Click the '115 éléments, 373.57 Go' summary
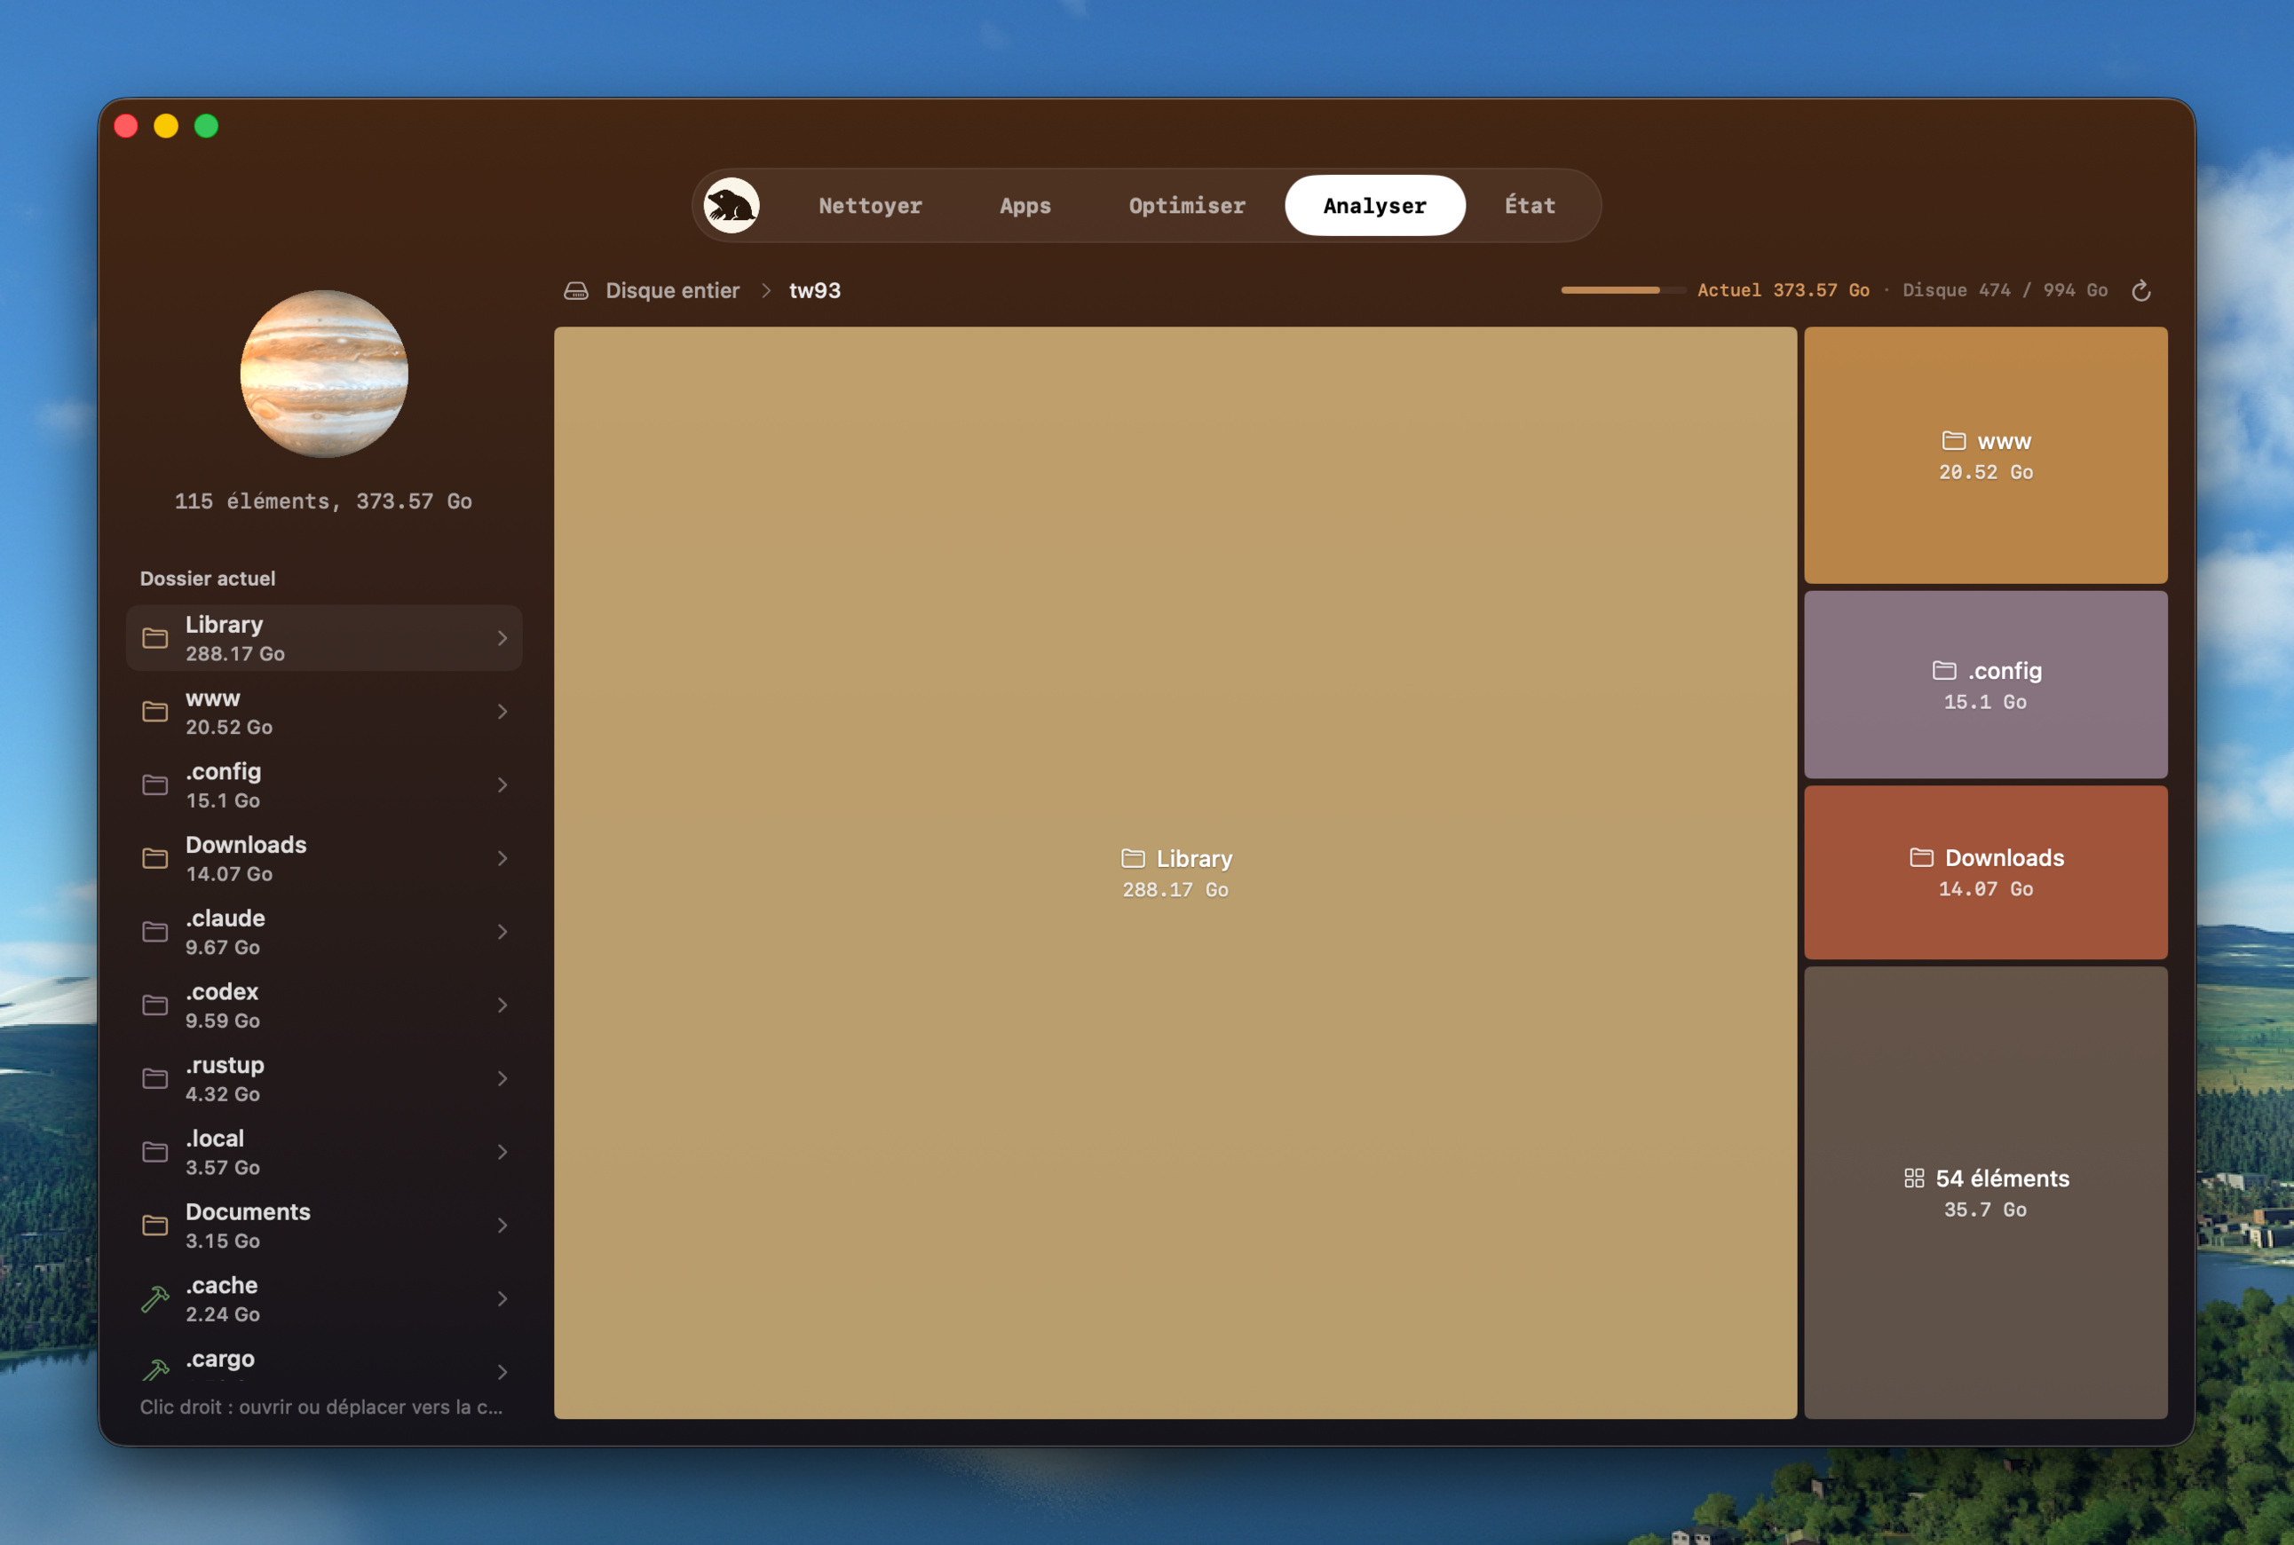Screen dimensions: 2294x1545 point(323,501)
